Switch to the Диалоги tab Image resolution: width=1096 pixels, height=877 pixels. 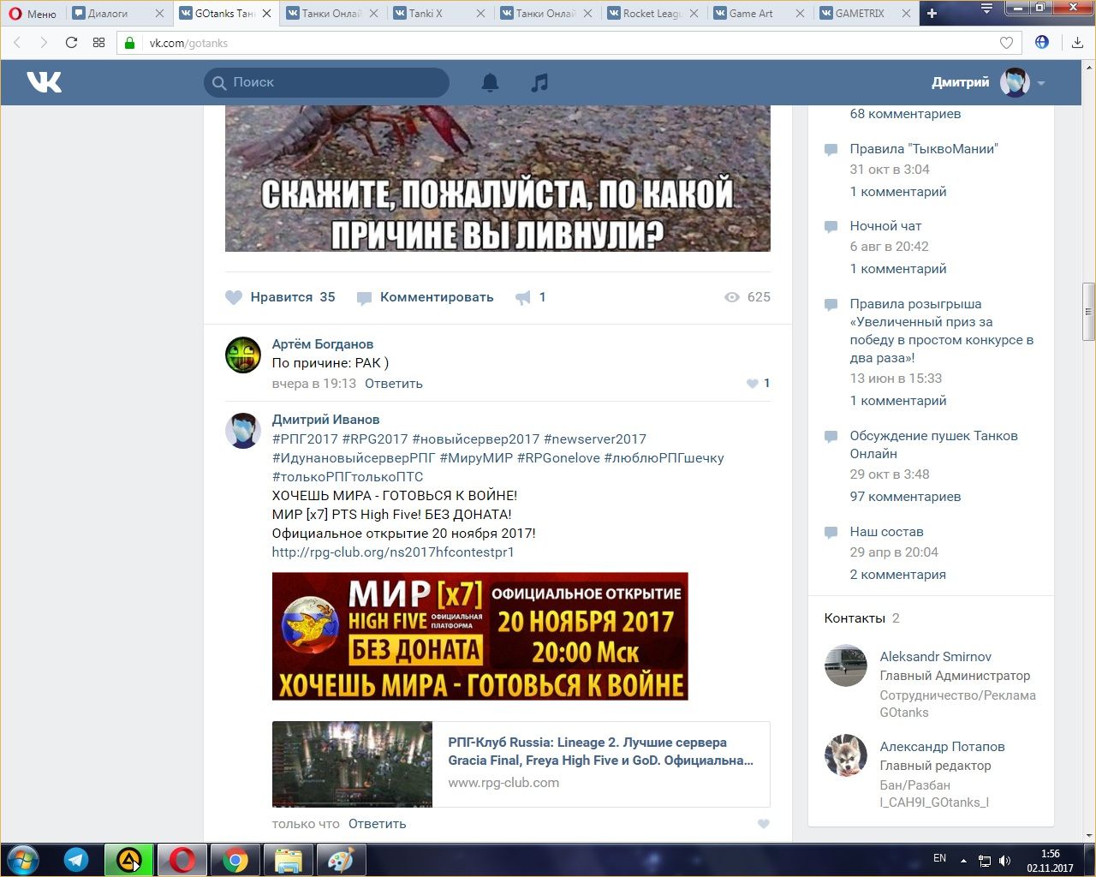click(118, 14)
